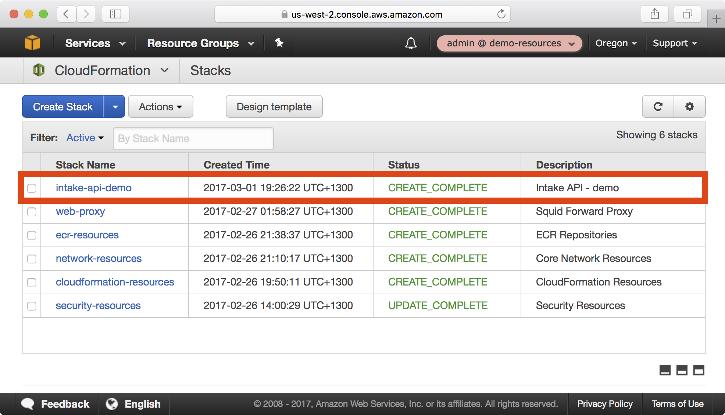Open the Actions dropdown
The image size is (725, 415).
160,107
